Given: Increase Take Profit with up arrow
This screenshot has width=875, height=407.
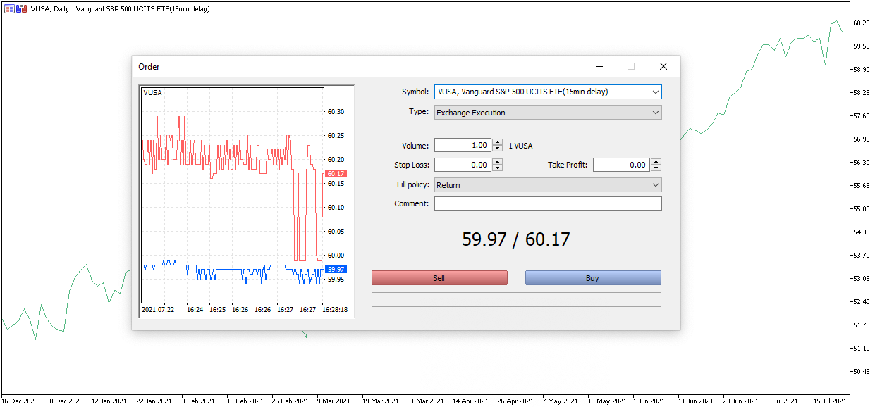Looking at the screenshot, I should (656, 162).
